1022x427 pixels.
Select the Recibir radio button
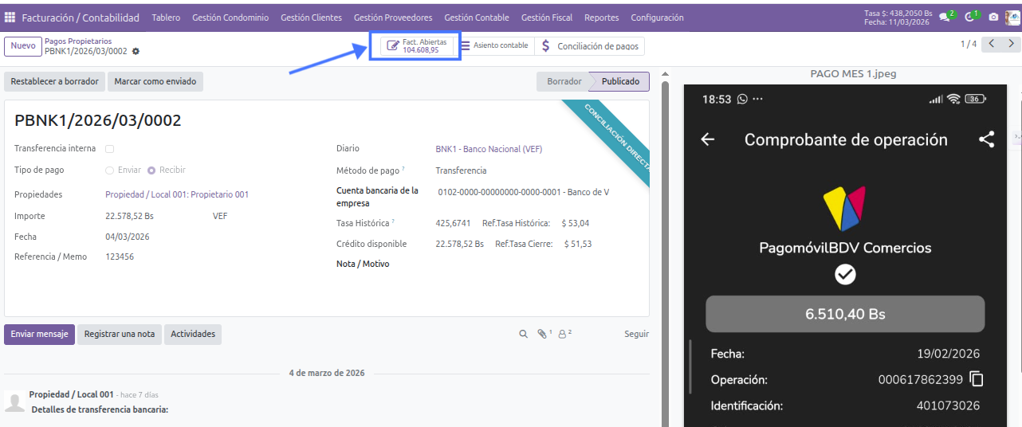pos(151,170)
